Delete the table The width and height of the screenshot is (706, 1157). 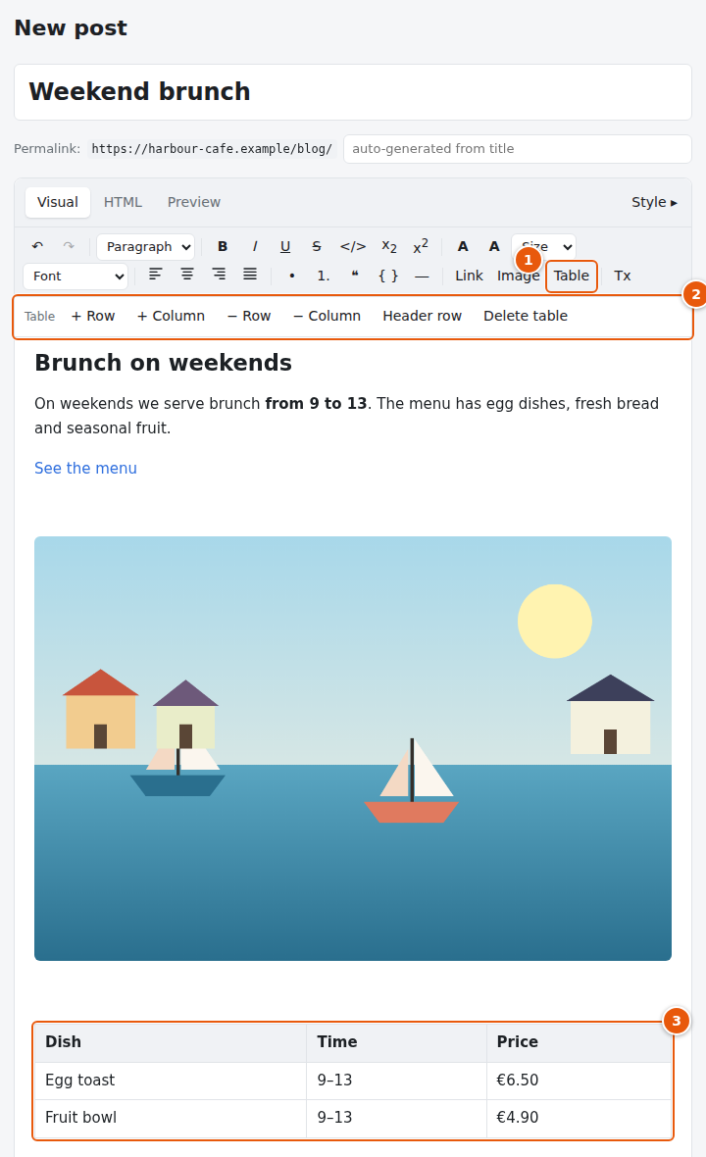[x=526, y=316]
